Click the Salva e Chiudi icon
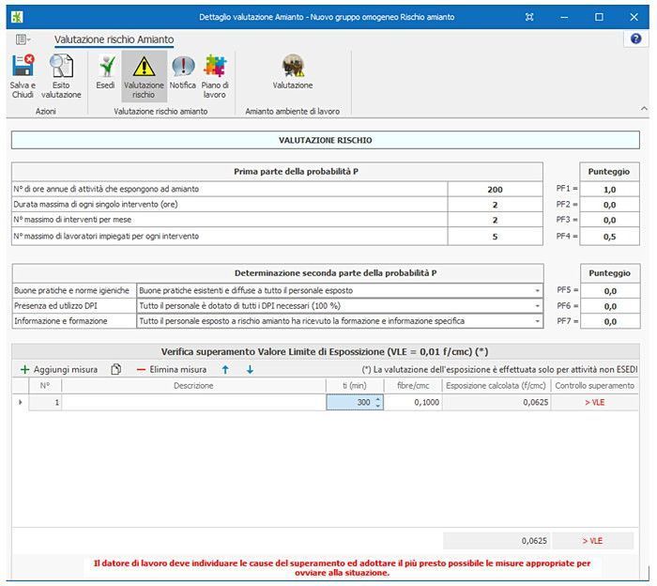 23,69
